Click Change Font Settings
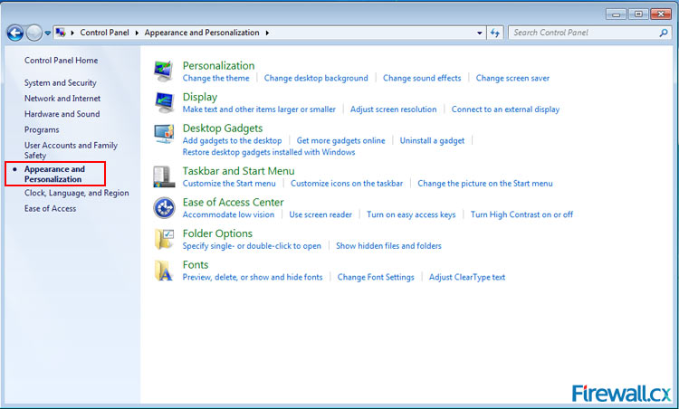The height and width of the screenshot is (409, 679). (376, 277)
